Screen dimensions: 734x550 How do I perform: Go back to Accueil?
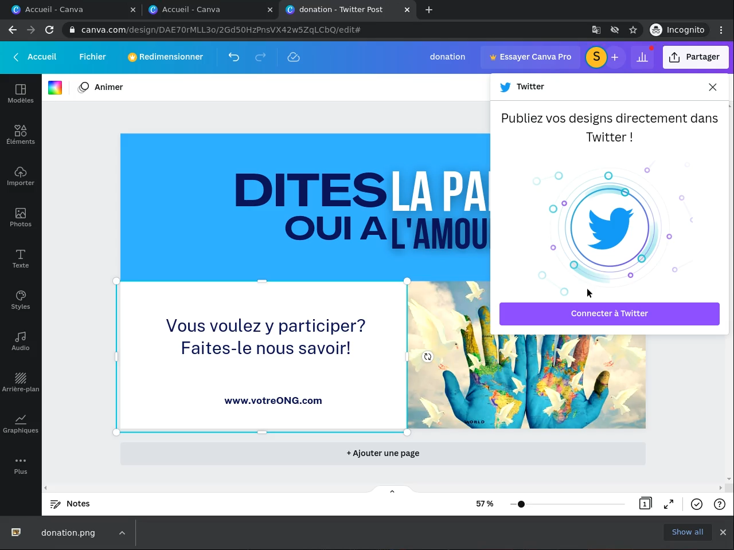[x=34, y=57]
